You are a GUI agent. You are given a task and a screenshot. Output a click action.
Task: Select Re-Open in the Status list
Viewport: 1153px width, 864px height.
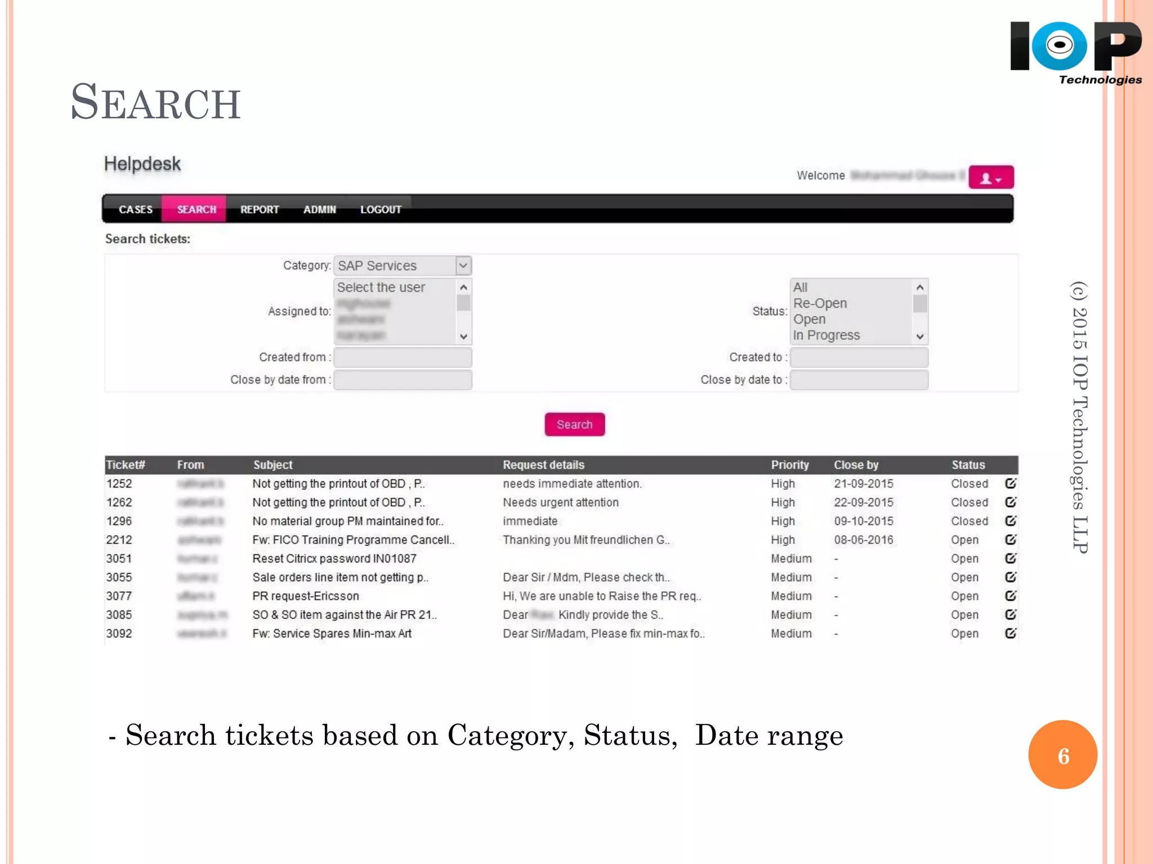[x=820, y=303]
